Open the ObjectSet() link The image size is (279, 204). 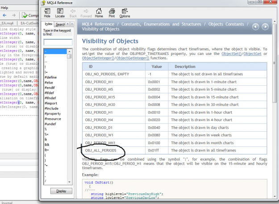pyautogui.click(x=231, y=54)
